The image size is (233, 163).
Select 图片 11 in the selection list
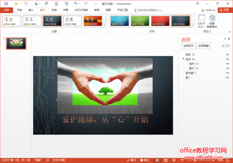[194, 68]
